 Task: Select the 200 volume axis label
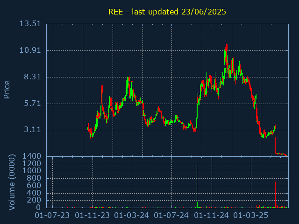34,200
